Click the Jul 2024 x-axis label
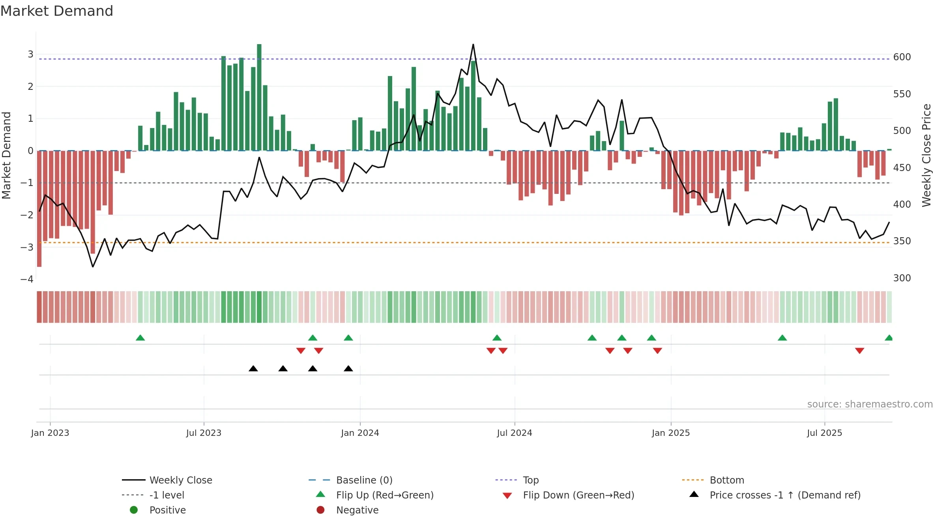The height and width of the screenshot is (532, 947). point(515,433)
